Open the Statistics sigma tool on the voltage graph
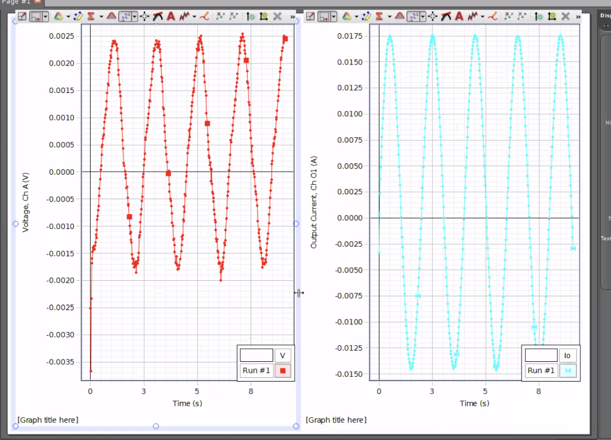 point(90,16)
